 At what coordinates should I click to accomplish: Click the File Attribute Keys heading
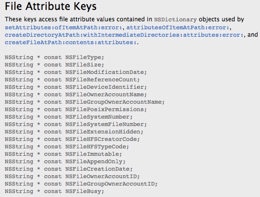coord(51,6)
